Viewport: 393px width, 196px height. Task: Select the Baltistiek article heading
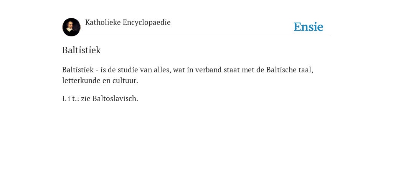tap(81, 50)
